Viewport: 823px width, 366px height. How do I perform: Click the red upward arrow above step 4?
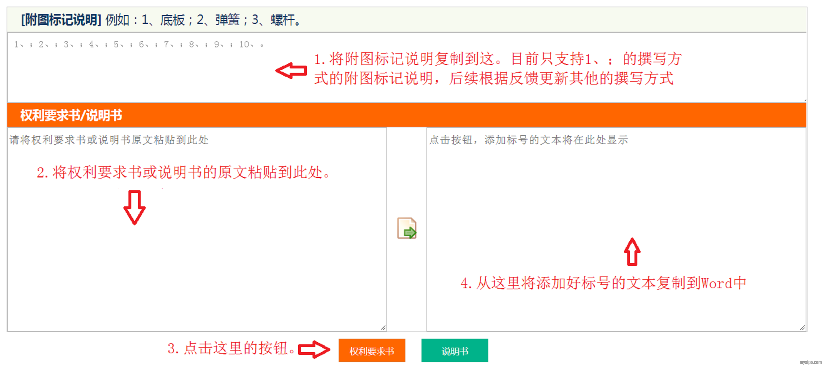pyautogui.click(x=632, y=252)
